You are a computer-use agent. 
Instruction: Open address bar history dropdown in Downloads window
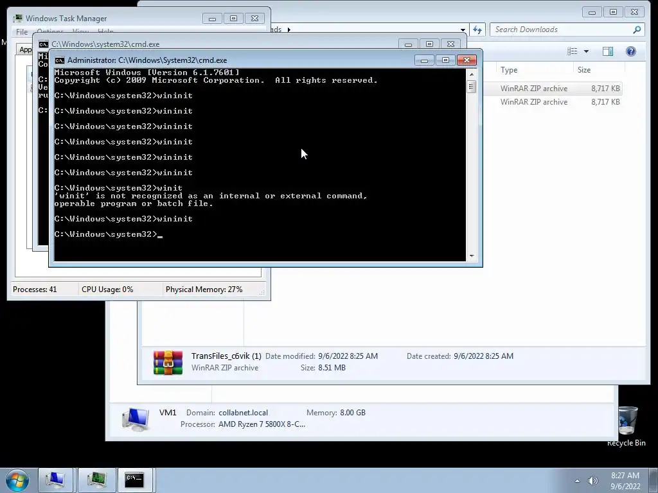pos(463,30)
